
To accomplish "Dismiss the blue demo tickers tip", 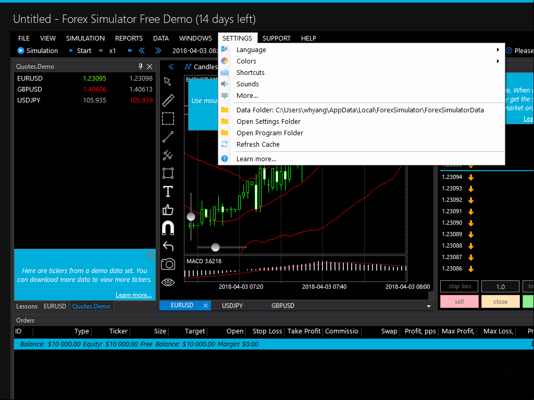I will (151, 255).
